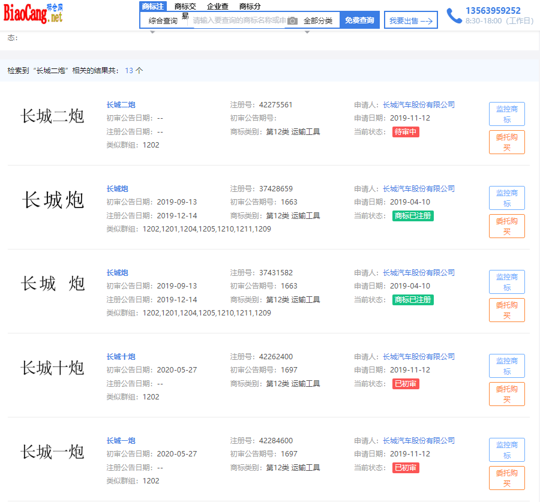Open the 综合查询 search type dropdown
540x502 pixels.
163,20
